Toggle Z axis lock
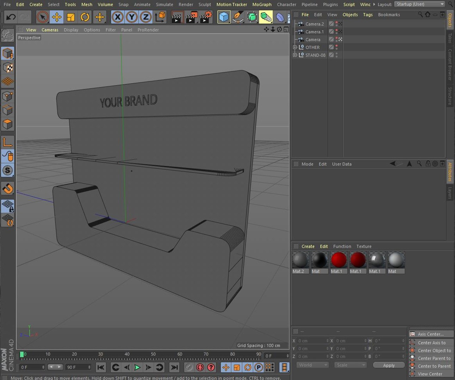This screenshot has height=380, width=455. (x=146, y=17)
